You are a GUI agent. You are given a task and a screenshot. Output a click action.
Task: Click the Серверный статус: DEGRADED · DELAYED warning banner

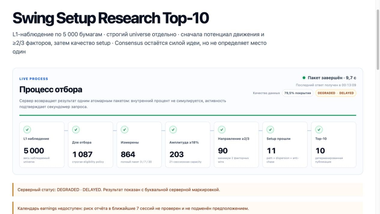[x=188, y=190]
